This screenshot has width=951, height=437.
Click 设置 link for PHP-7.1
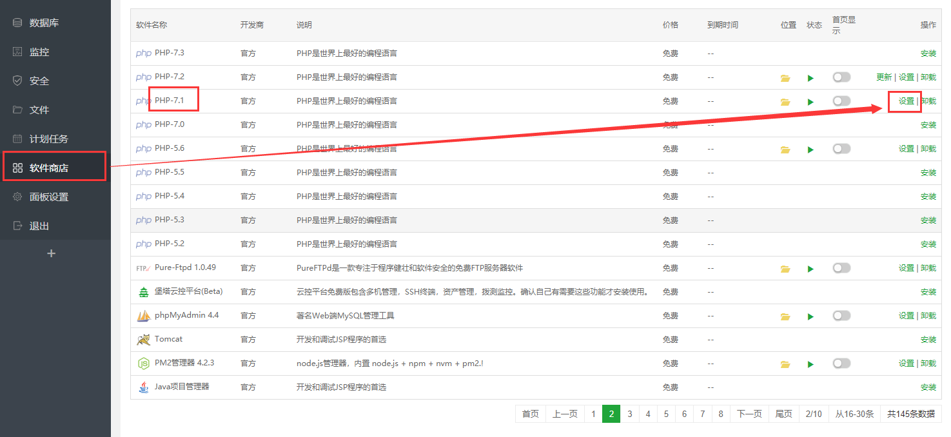[906, 101]
